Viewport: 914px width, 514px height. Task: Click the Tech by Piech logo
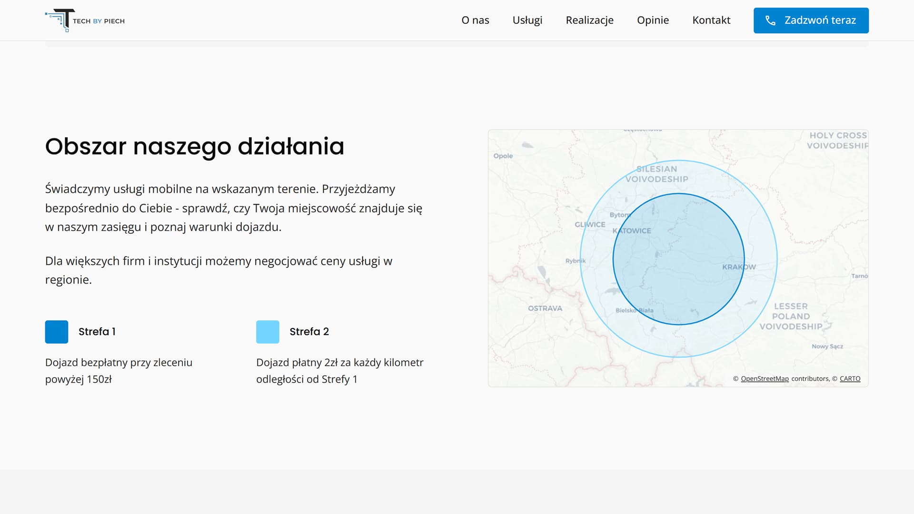click(85, 20)
